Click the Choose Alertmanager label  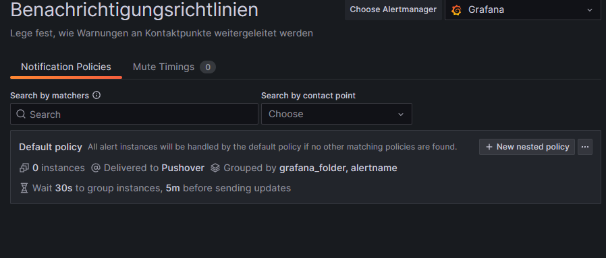tap(393, 9)
